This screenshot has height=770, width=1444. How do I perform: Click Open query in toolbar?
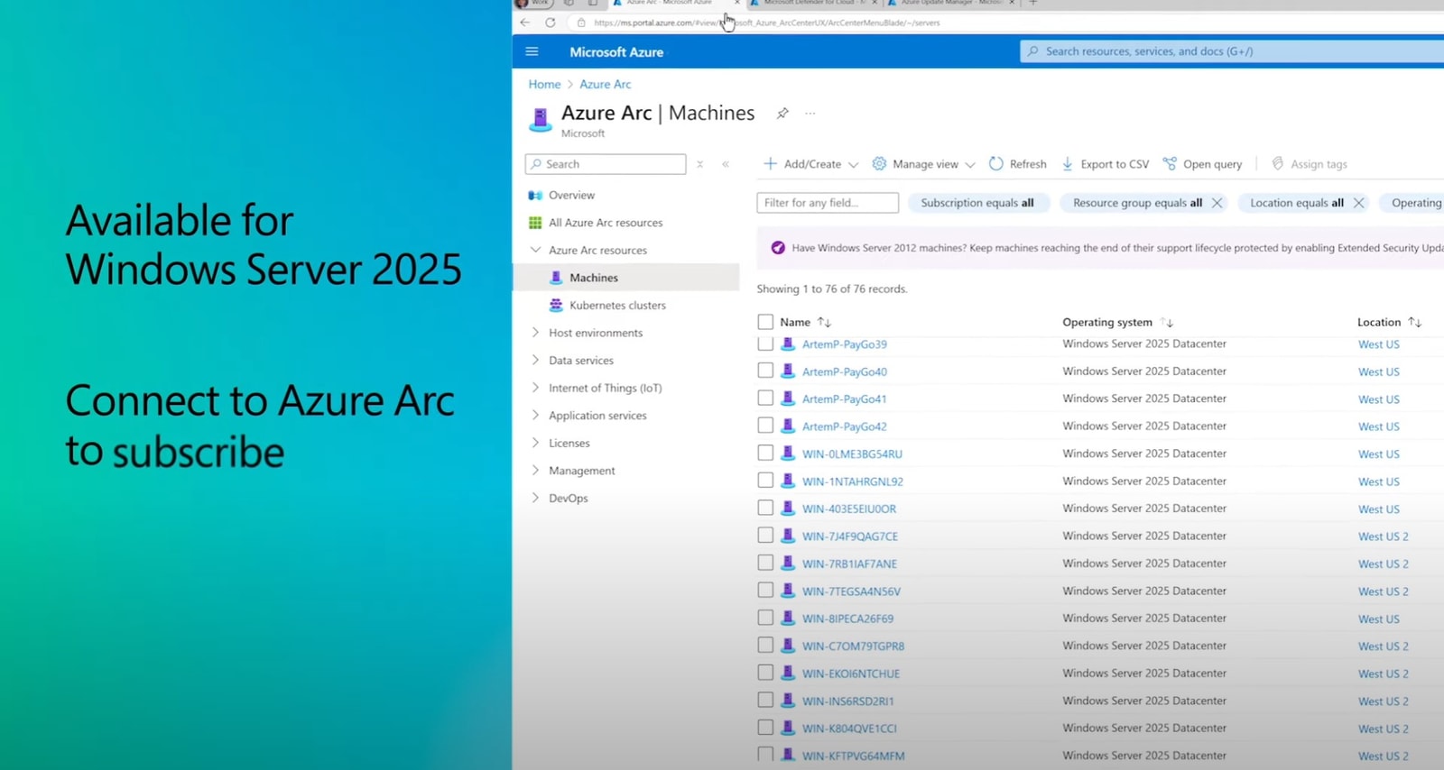pos(1202,164)
